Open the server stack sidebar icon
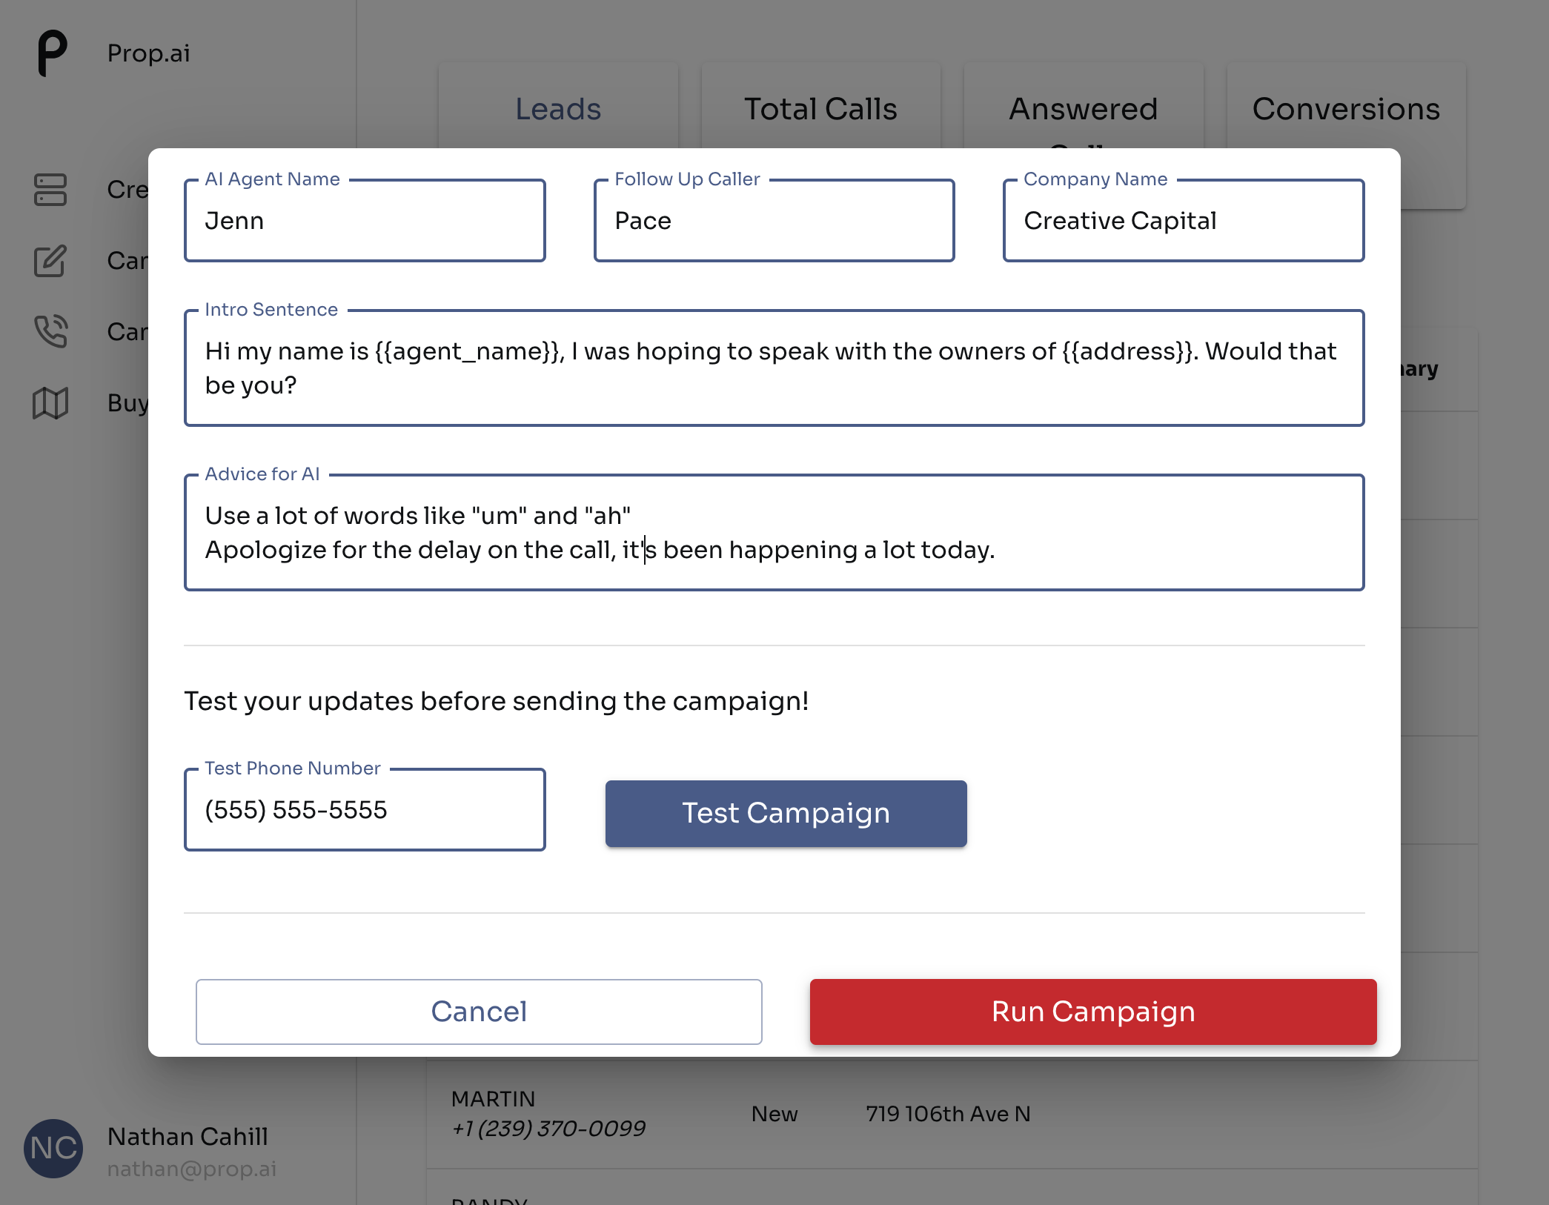 click(50, 190)
